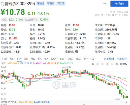The image size is (130, 105).
Task: Select the 周K weekly chart tab
Action: (26, 59)
